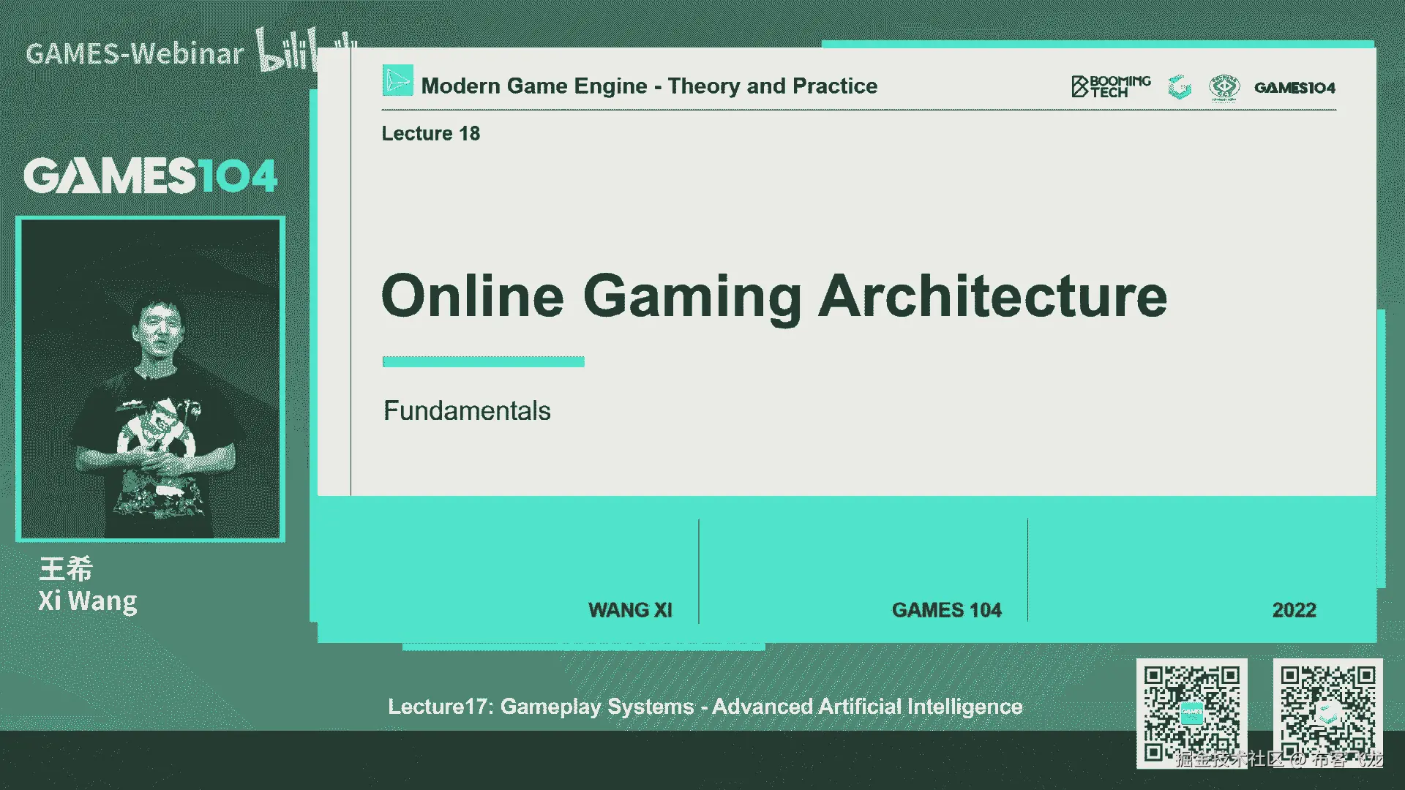Image resolution: width=1405 pixels, height=790 pixels.
Task: Click the Lecture 18 label
Action: [430, 133]
